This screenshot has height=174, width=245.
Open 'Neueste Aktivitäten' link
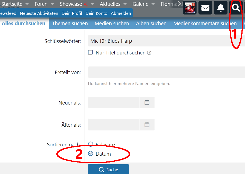point(39,13)
